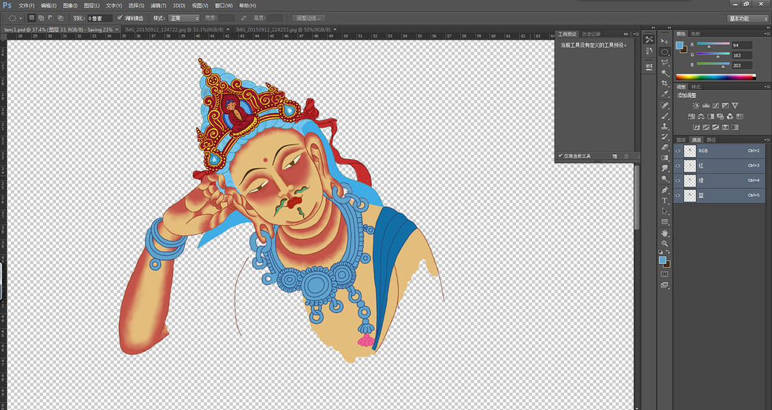This screenshot has height=410, width=772.
Task: Click the color spectrum ramp
Action: pyautogui.click(x=715, y=77)
